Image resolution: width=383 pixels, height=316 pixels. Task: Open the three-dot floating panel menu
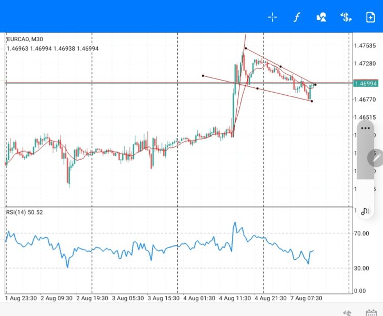click(x=366, y=128)
